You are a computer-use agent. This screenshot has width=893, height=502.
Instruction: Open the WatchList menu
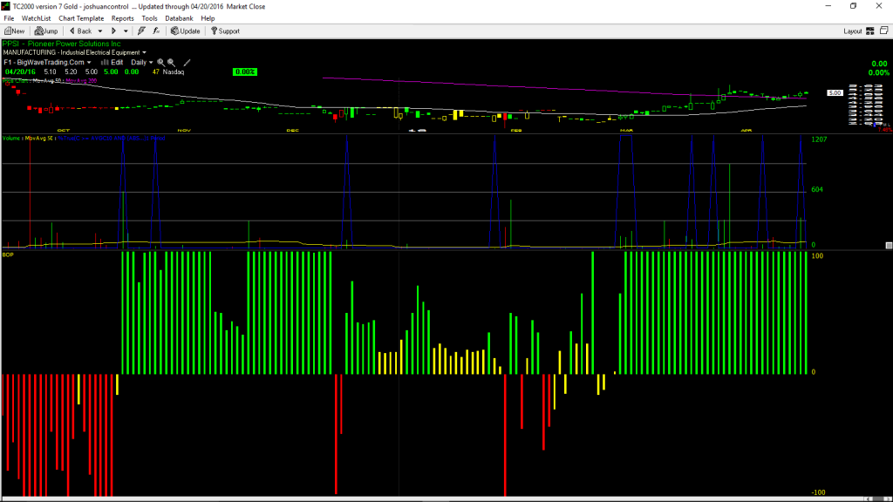pyautogui.click(x=36, y=18)
